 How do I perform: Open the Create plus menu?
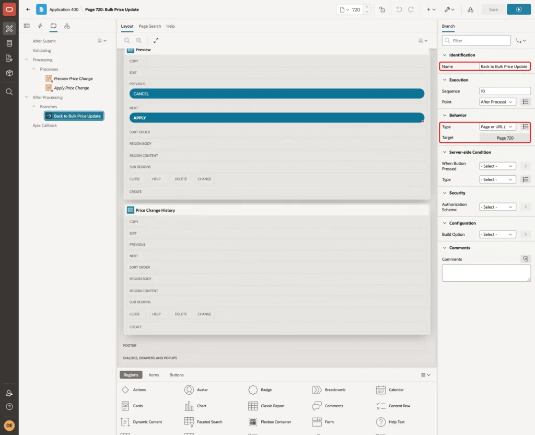(431, 9)
